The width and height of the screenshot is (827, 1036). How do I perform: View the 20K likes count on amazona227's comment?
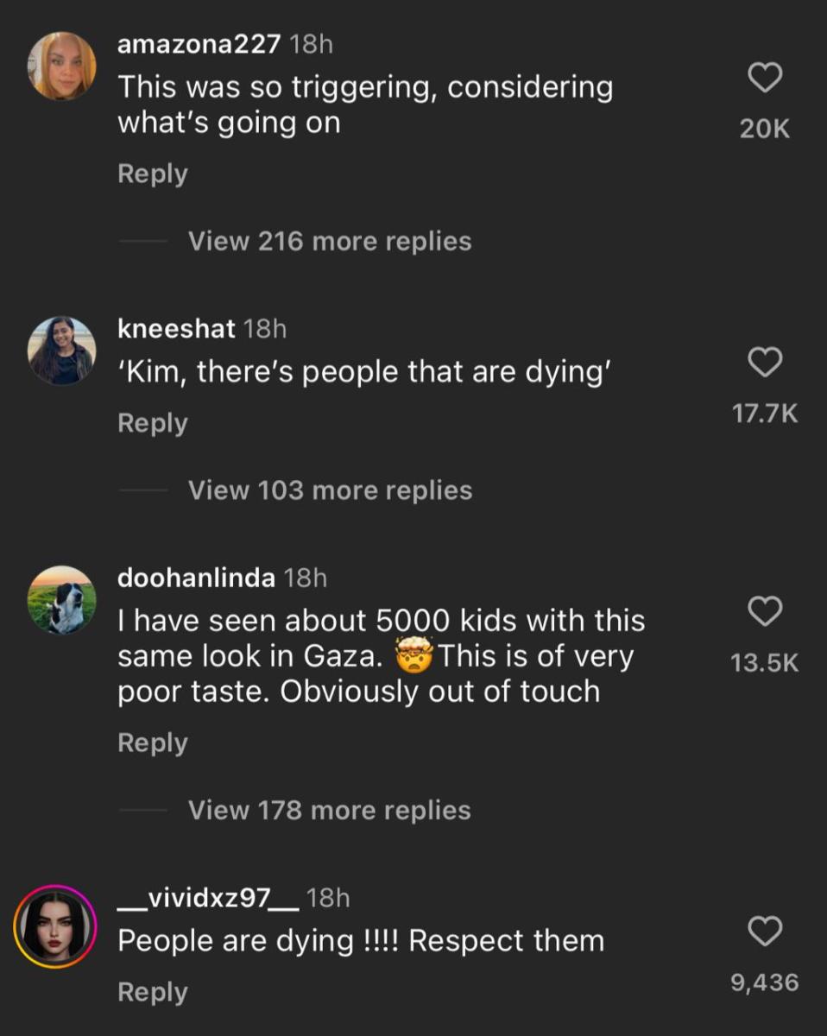(x=764, y=129)
